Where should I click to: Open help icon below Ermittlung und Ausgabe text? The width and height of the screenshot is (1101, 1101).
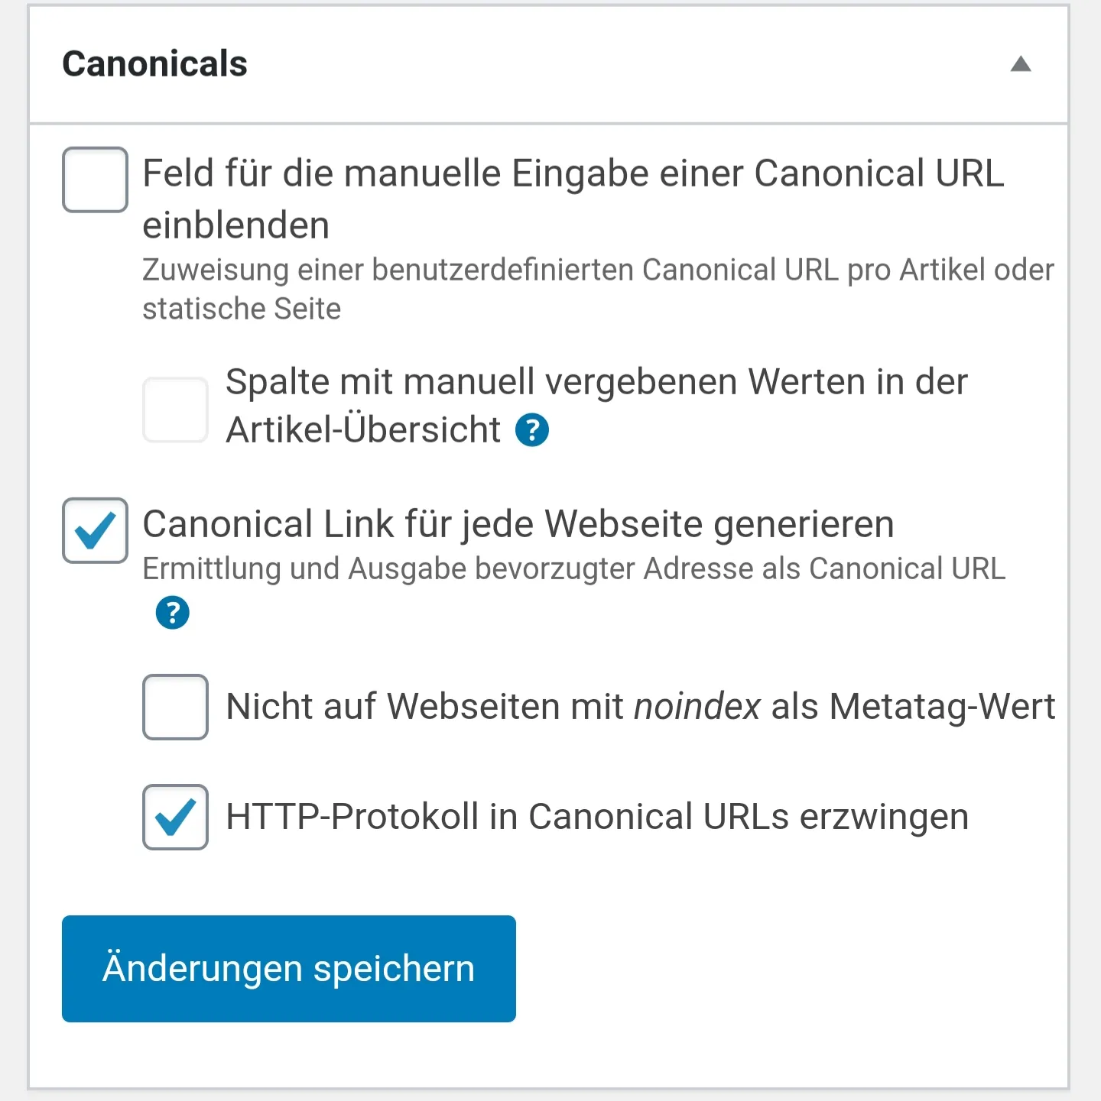[173, 613]
